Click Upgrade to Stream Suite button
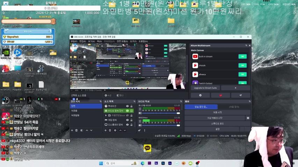This screenshot has height=167, width=298. click(205, 88)
